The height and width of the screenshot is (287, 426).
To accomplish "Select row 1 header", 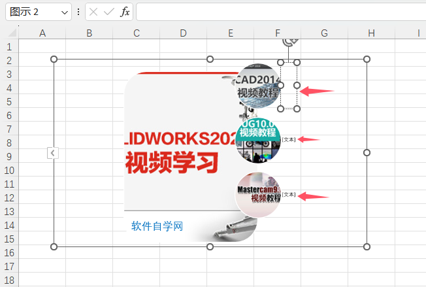I will [x=9, y=47].
